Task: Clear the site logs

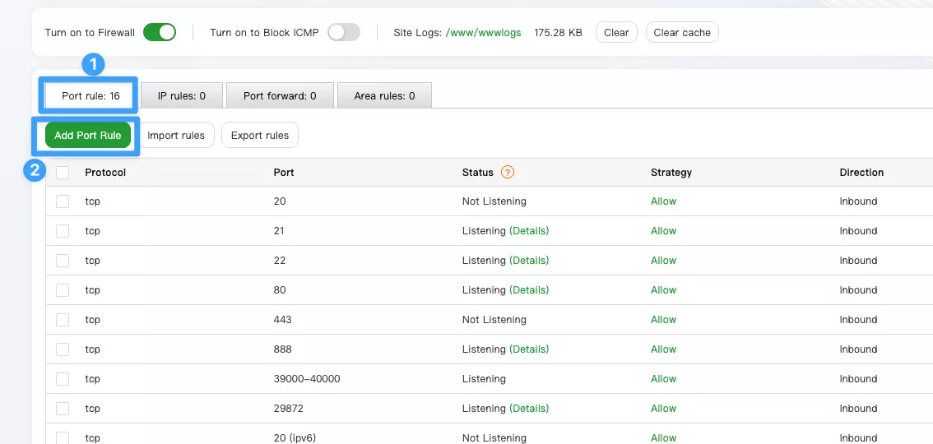Action: (x=615, y=33)
